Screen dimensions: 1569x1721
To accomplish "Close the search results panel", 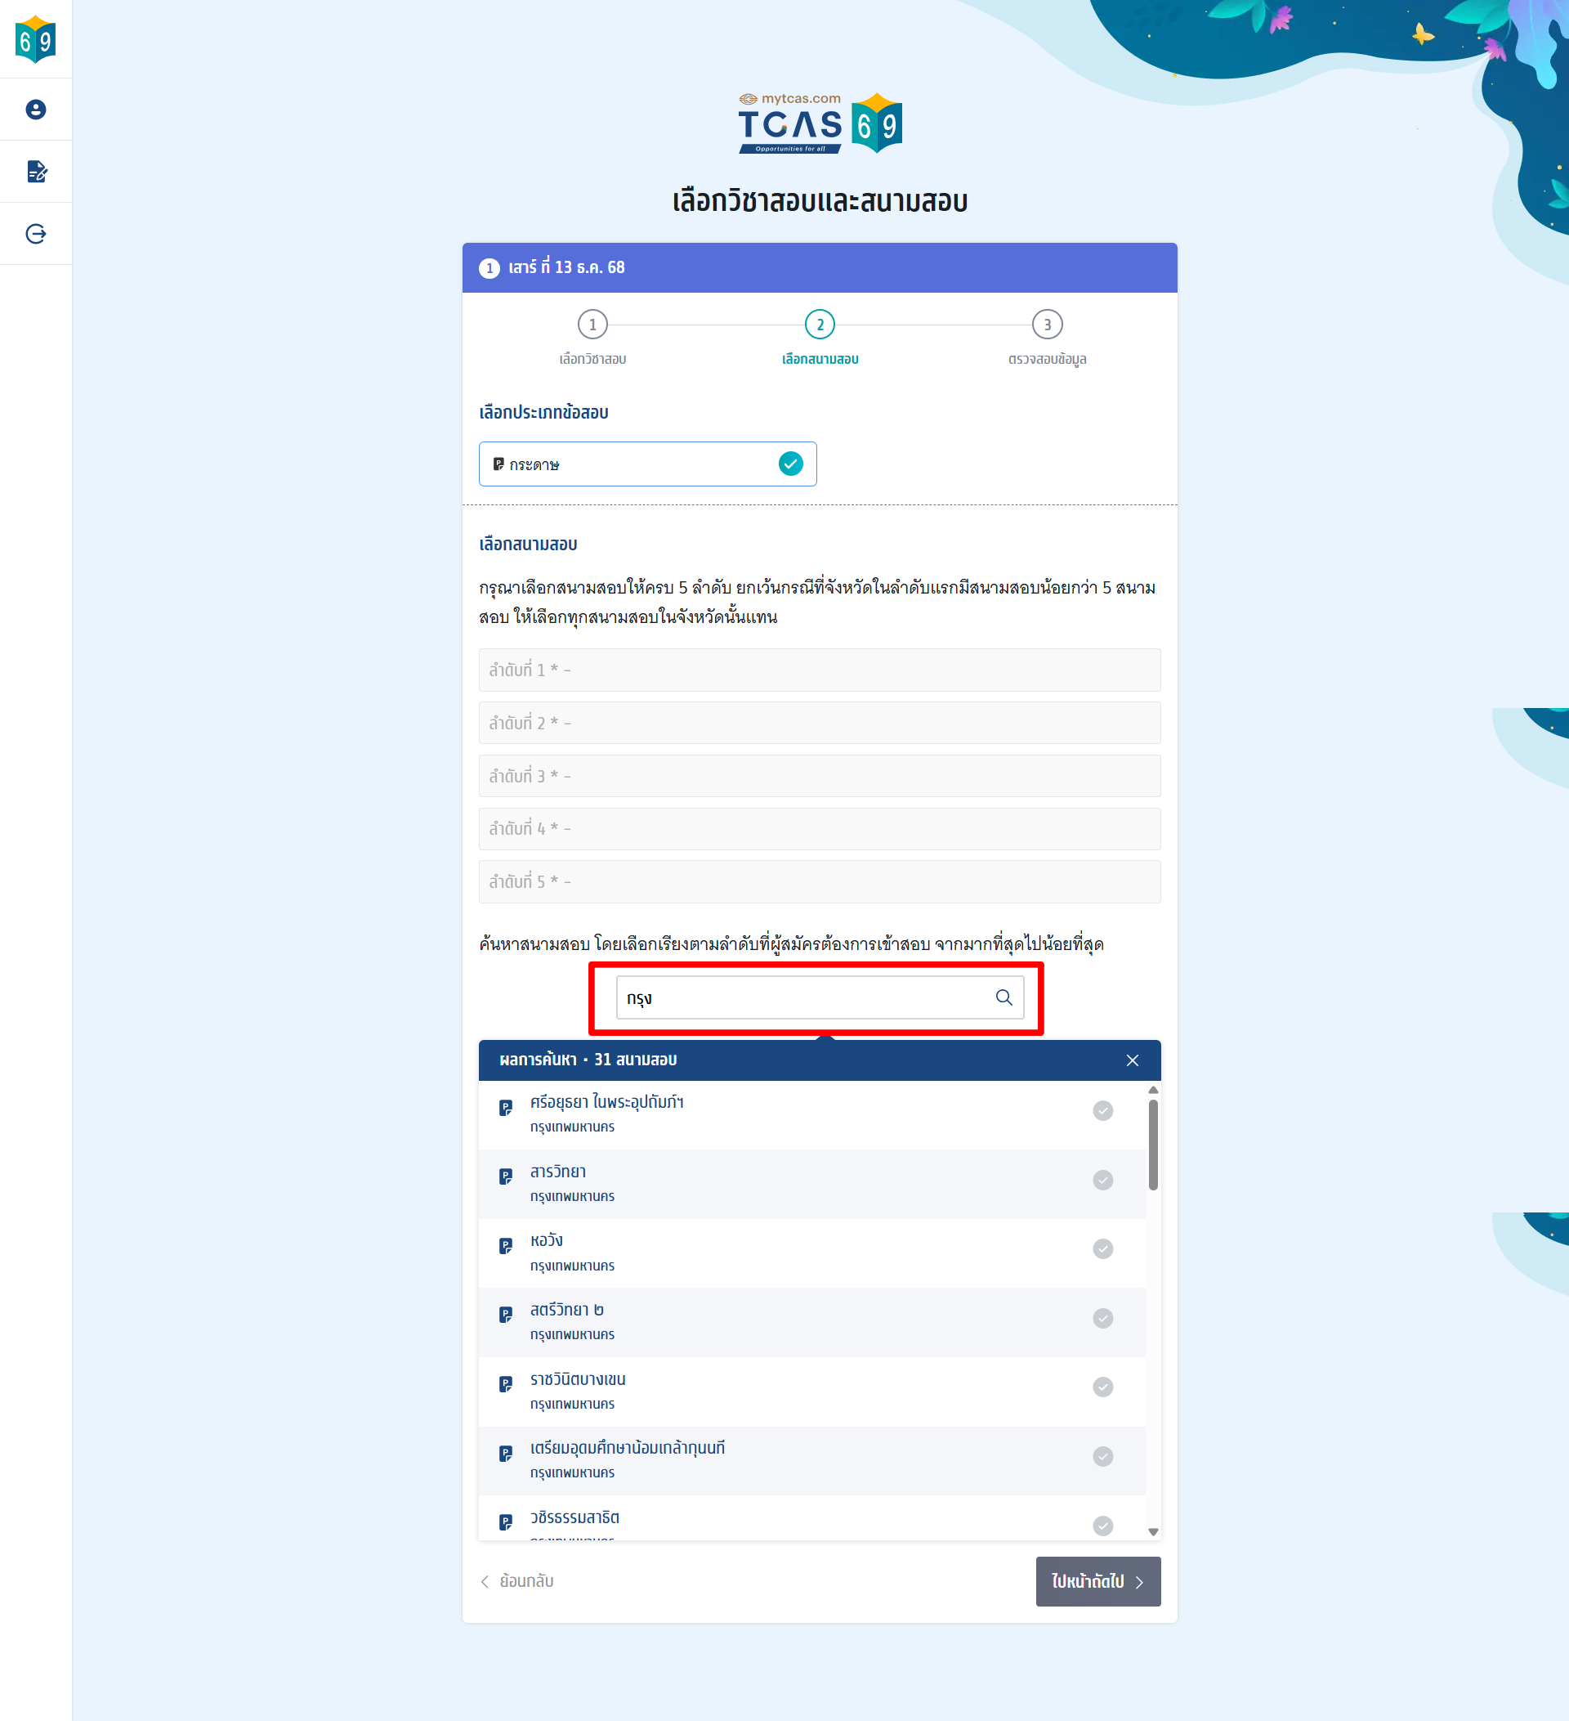I will [1131, 1060].
